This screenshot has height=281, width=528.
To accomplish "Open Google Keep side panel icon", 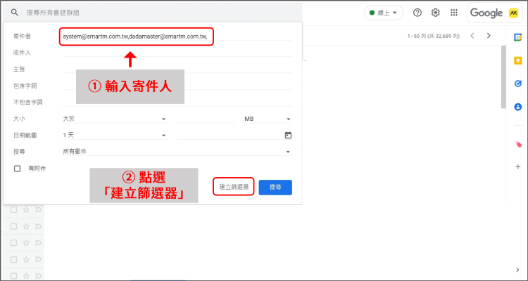I will 518,60.
